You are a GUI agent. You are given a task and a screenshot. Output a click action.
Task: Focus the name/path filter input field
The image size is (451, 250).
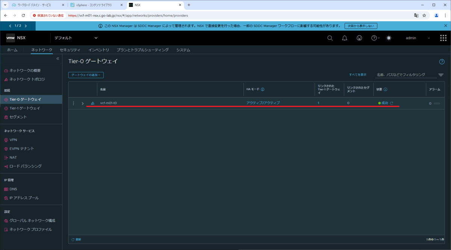[406, 75]
